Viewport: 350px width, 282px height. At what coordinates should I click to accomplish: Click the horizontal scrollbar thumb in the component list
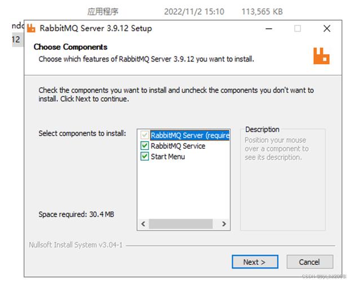tap(180, 224)
